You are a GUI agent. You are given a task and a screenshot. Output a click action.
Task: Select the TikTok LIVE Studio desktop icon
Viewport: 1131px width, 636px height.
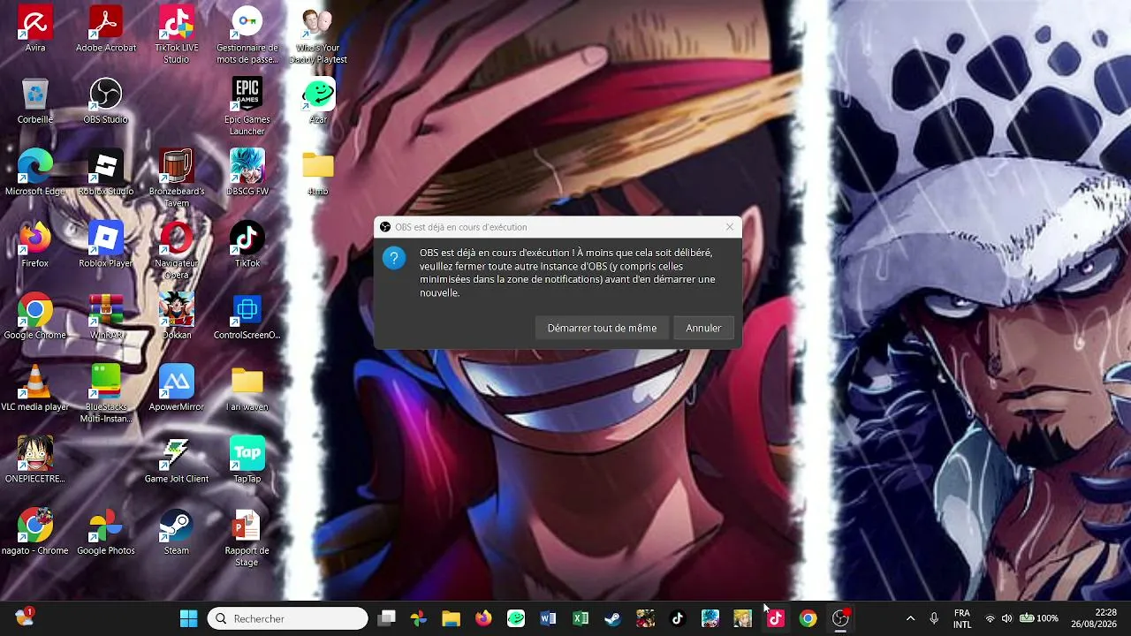177,35
